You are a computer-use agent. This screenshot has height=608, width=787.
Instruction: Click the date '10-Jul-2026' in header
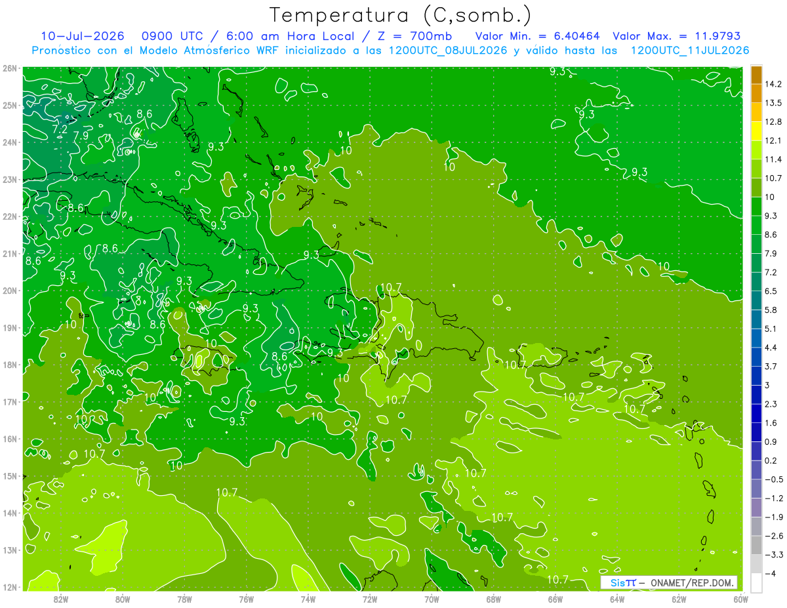pos(83,36)
